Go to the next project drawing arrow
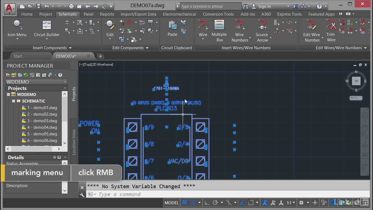 (x=96, y=6)
